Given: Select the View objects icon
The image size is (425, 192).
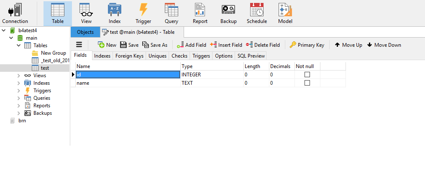Looking at the screenshot, I should click(86, 13).
